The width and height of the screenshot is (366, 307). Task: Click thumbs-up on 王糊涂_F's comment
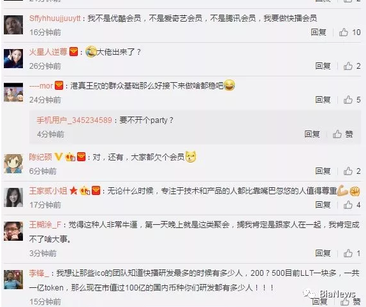point(348,253)
